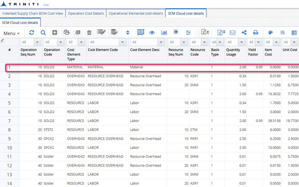Click the table layout icon at toolbar end

294,33
